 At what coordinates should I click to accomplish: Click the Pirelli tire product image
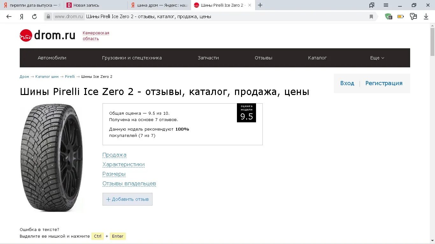pos(52,158)
